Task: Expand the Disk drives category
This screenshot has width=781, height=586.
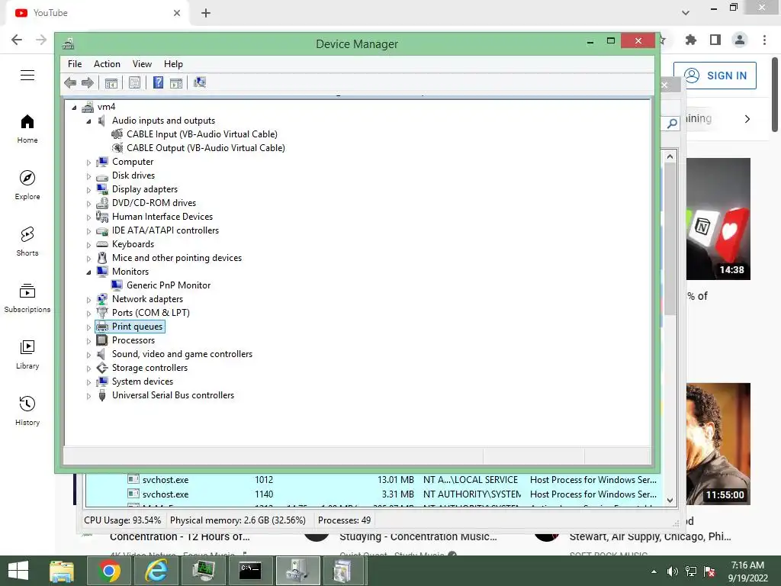Action: click(x=88, y=176)
